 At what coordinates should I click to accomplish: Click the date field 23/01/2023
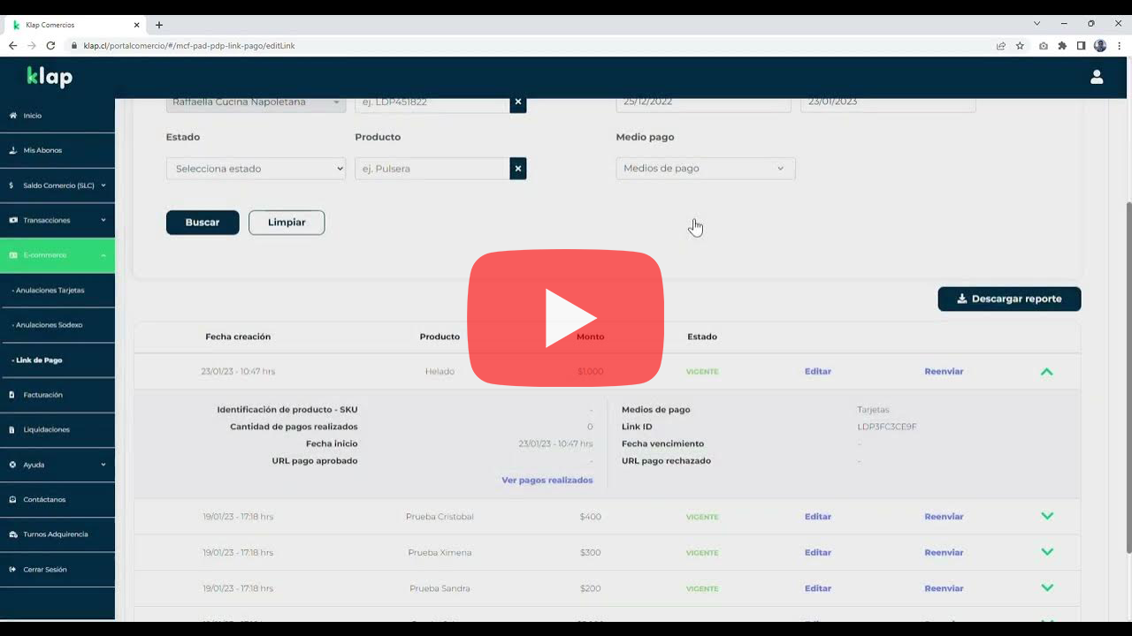[888, 102]
